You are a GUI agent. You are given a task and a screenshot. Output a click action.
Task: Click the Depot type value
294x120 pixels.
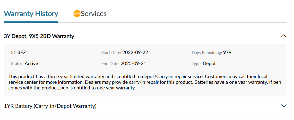(209, 64)
